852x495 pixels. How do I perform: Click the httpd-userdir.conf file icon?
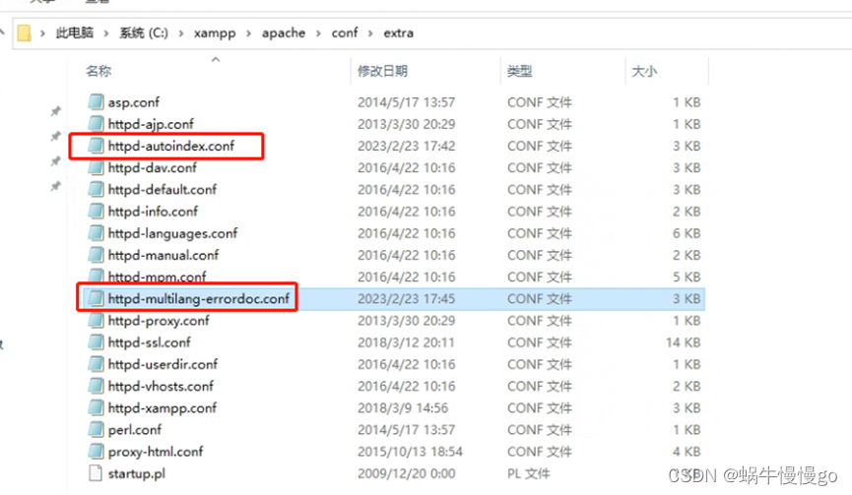pyautogui.click(x=96, y=364)
